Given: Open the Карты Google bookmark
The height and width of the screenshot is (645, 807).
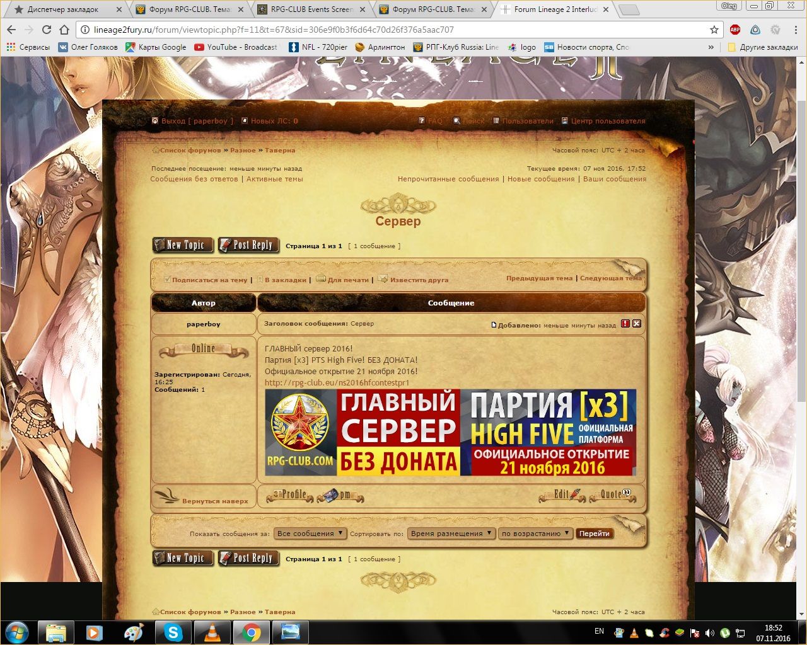Looking at the screenshot, I should (156, 47).
